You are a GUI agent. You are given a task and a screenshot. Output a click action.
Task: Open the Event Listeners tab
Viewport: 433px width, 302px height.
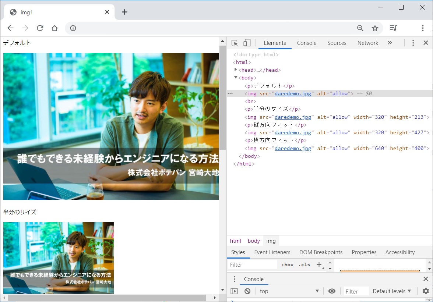[272, 252]
